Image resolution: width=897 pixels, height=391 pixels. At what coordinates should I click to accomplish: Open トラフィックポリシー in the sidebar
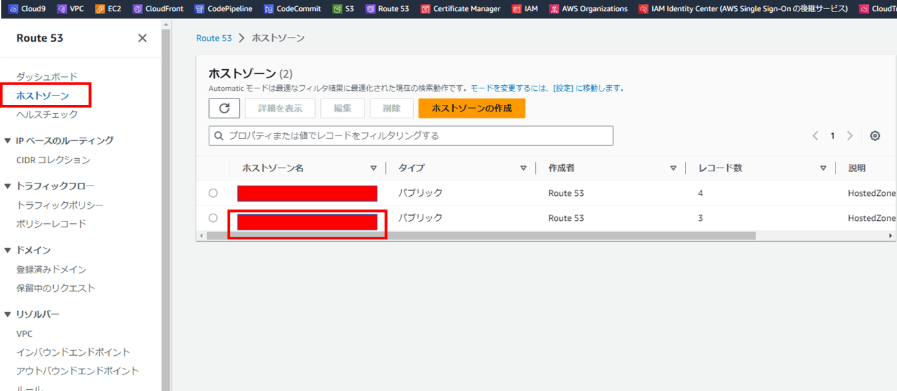point(60,205)
